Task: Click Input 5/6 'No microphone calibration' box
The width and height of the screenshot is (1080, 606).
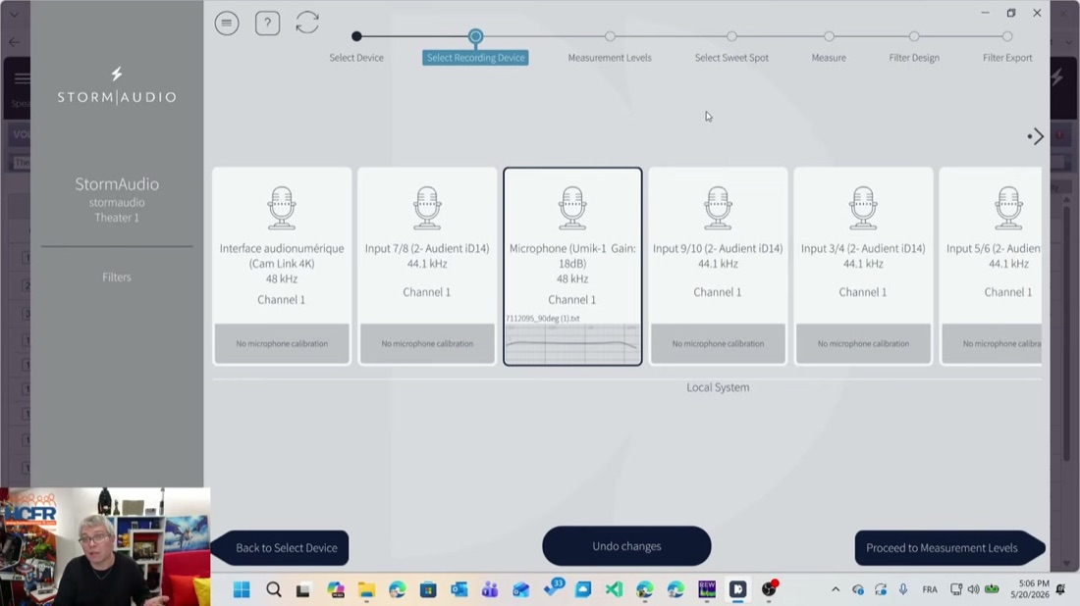Action: pos(992,343)
